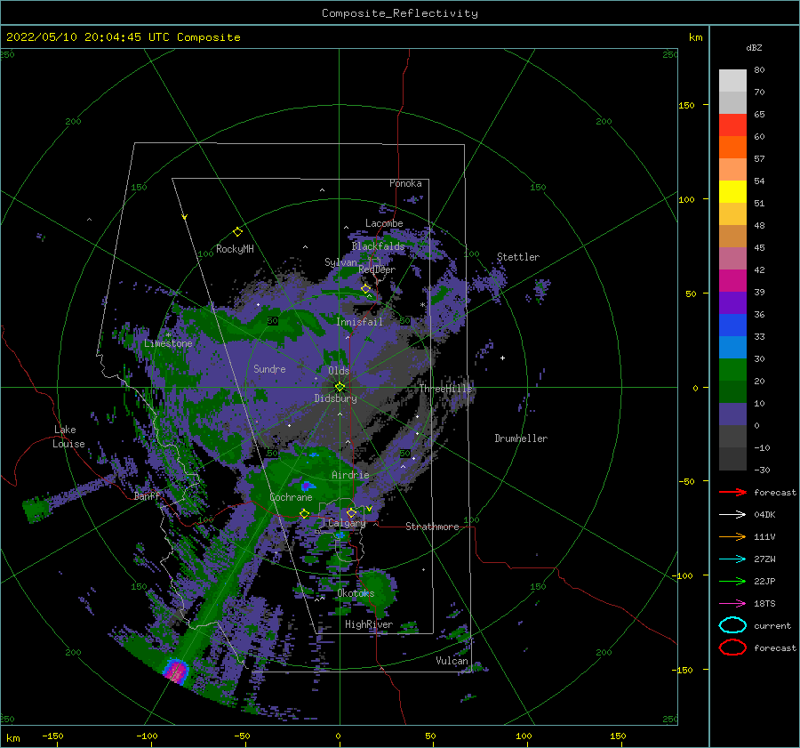Image resolution: width=800 pixels, height=748 pixels.
Task: Click the Limestone label
Action: pyautogui.click(x=168, y=343)
